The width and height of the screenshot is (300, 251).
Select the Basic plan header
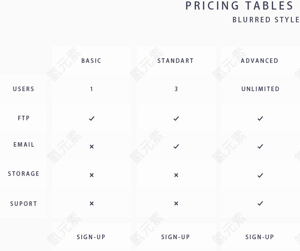click(x=91, y=61)
